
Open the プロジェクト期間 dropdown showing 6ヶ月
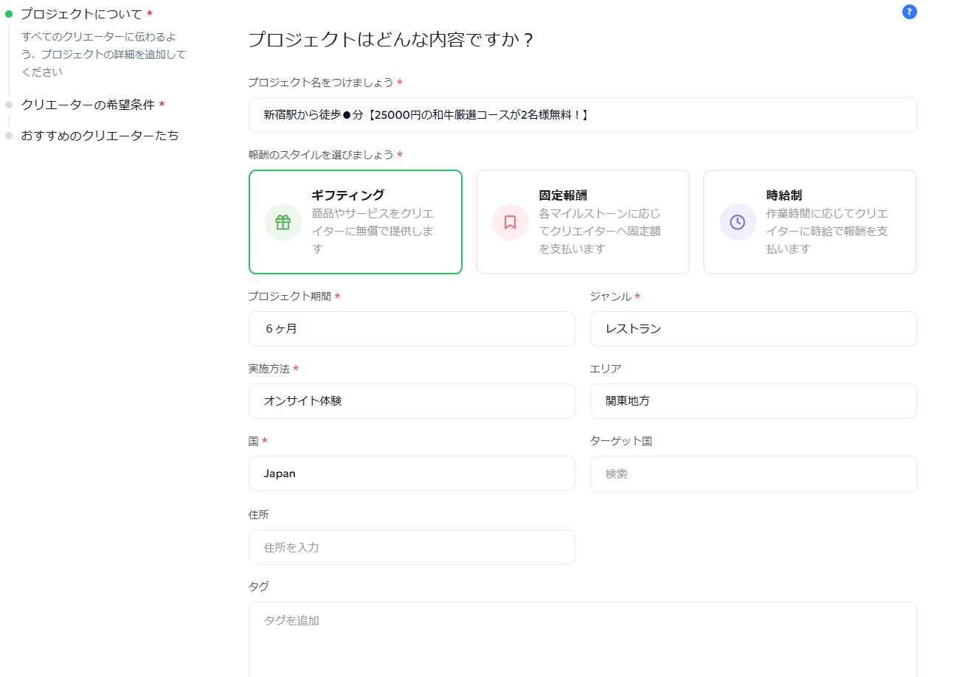click(x=412, y=329)
